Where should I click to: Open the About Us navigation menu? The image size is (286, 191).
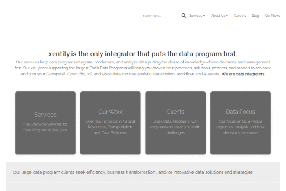coord(218,16)
